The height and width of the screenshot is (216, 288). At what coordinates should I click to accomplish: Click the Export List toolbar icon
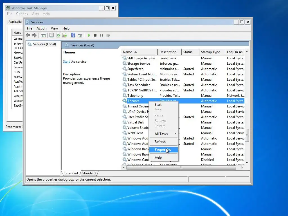(x=65, y=35)
